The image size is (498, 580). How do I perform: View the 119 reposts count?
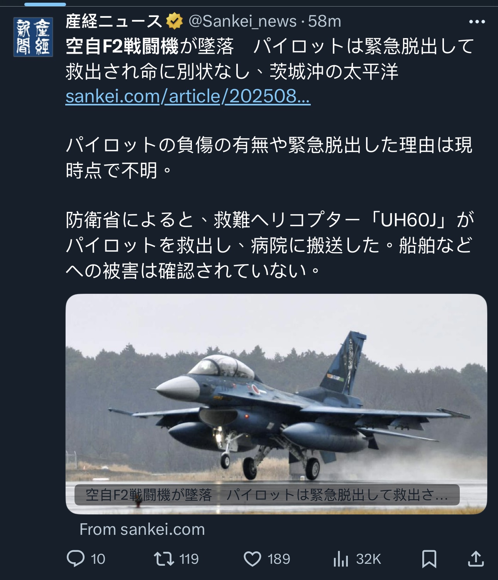click(x=189, y=559)
